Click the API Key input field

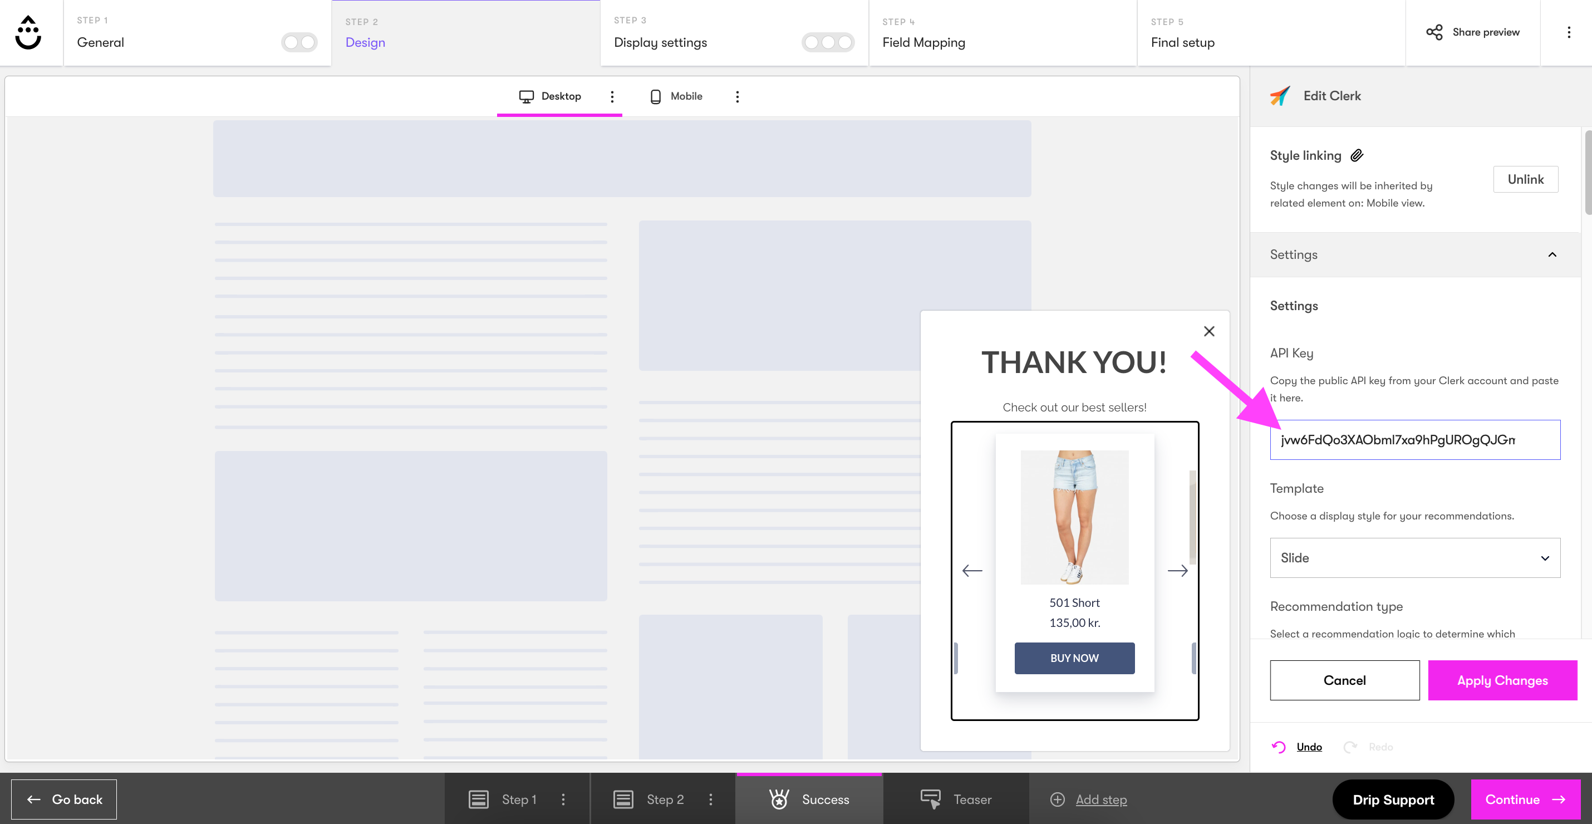pos(1414,439)
